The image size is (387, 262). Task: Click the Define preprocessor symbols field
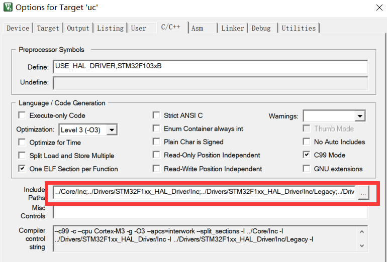(x=210, y=67)
